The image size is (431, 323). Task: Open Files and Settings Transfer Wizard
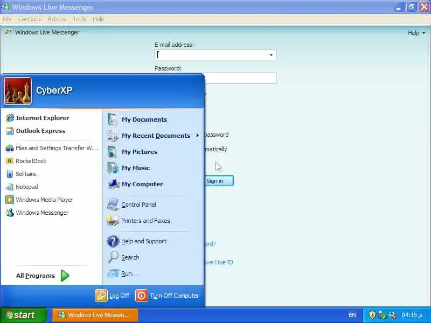(x=51, y=148)
